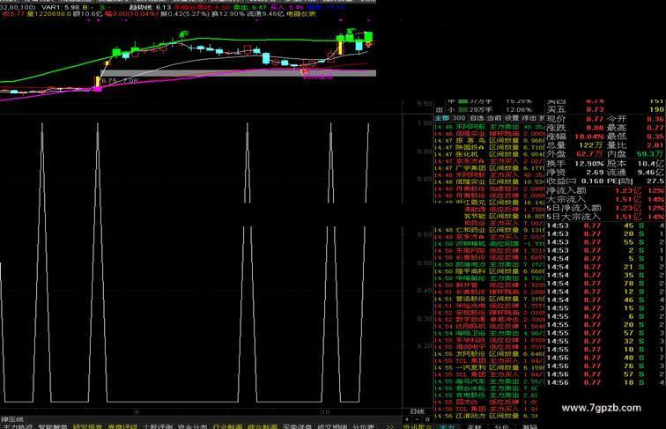The height and width of the screenshot is (429, 666).
Task: Click the 收益 0.160 value
Action: click(592, 181)
